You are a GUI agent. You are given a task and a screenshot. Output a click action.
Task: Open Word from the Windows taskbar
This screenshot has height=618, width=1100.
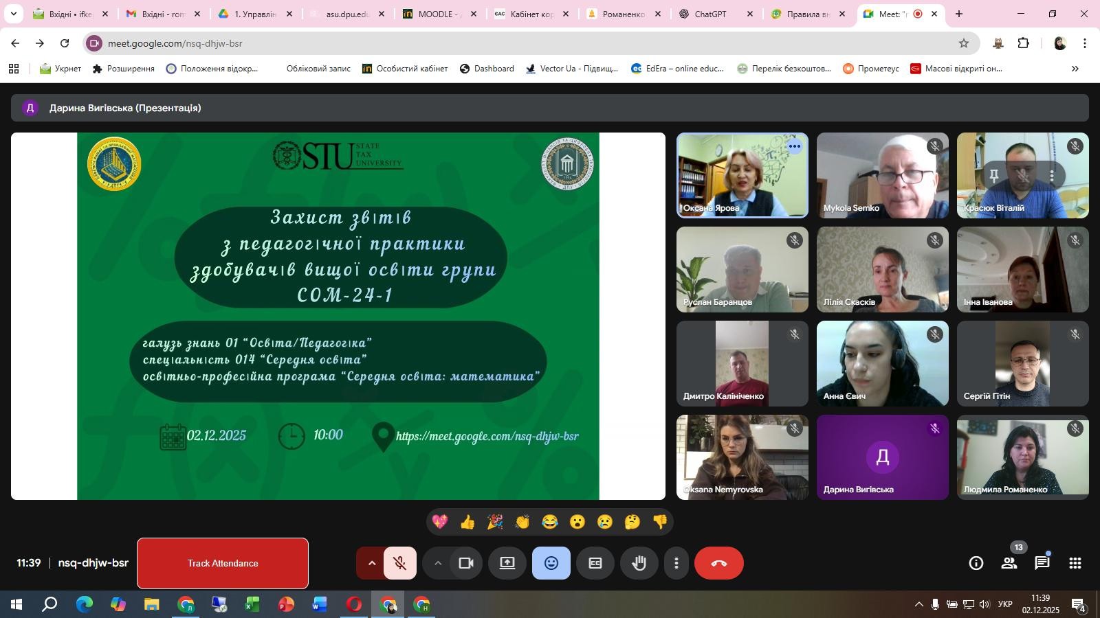coord(320,605)
